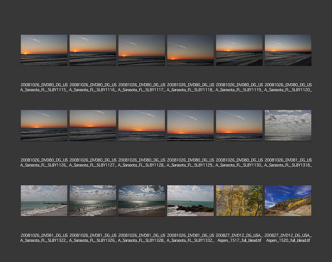Click filename ending 5L8Y1116_
Screen dimensions: 332x262
(93, 87)
